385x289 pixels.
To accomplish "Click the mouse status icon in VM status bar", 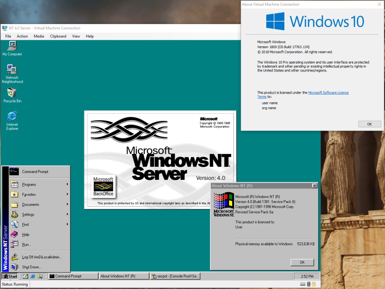I will 309,284.
